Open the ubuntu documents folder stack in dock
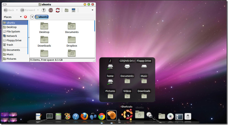 pyautogui.click(x=140, y=114)
